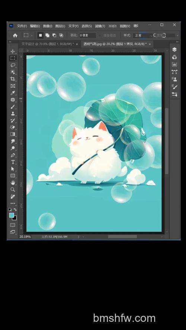Select the Clone Stamp tool
Screen dimensions: 186x330
point(13,114)
